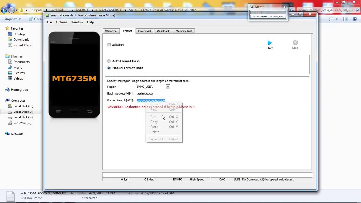Click the Open button in Explorer toolbar
Viewport: 361px width, 203px height.
pyautogui.click(x=35, y=19)
